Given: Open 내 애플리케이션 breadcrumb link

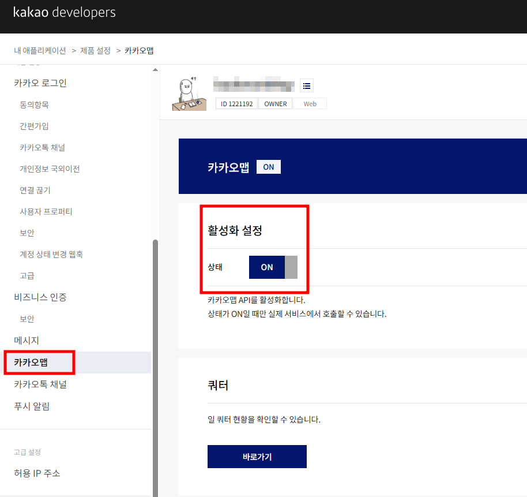Looking at the screenshot, I should (x=40, y=51).
